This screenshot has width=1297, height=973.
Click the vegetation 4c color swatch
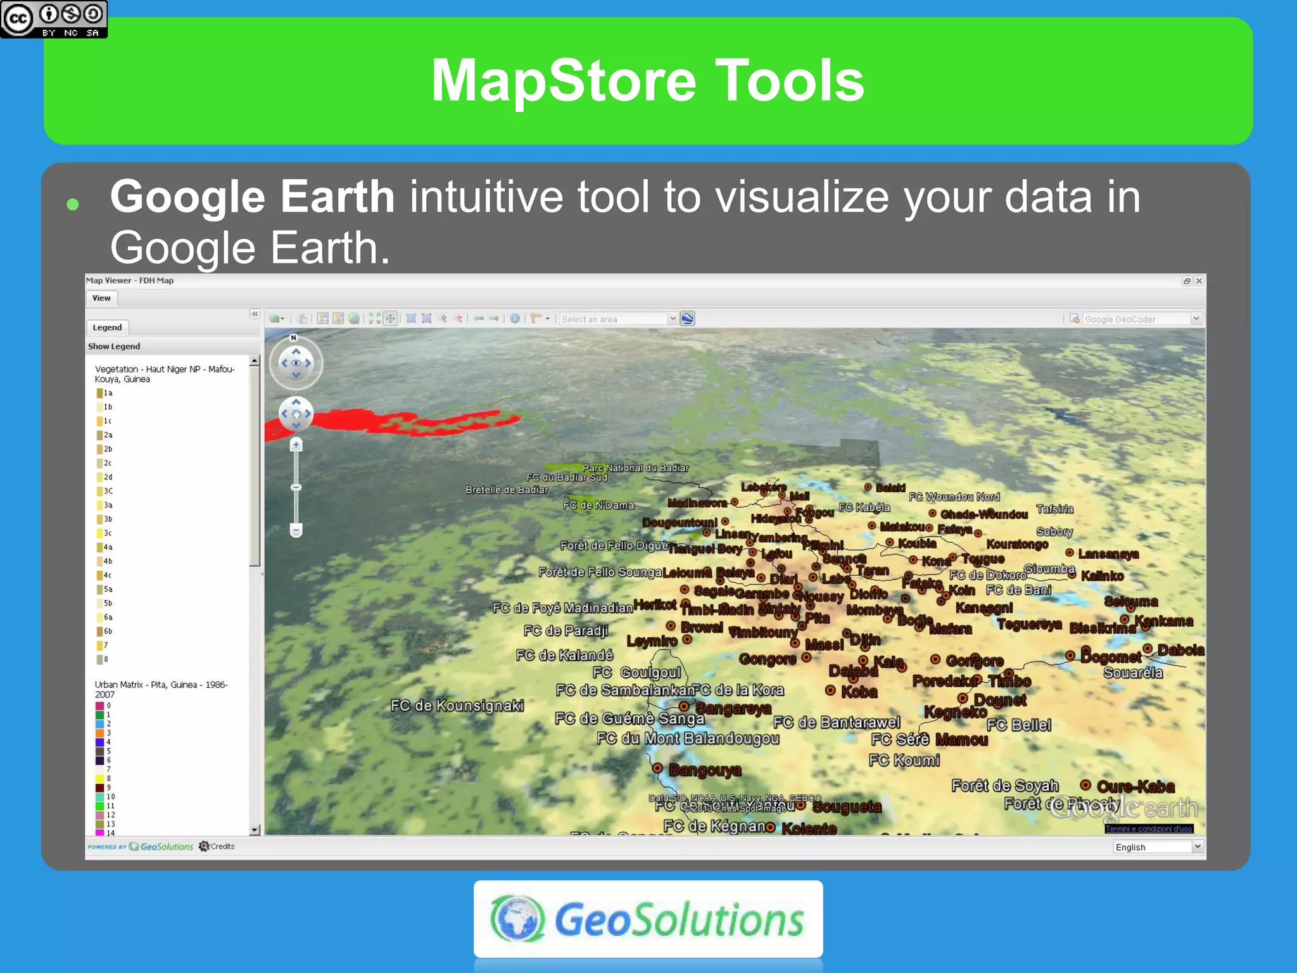[x=99, y=576]
